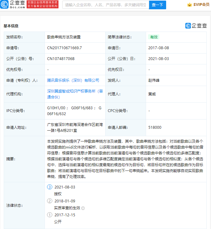The image size is (211, 229).
Task: Select application number CN201710671669.7
Action: click(x=64, y=48)
